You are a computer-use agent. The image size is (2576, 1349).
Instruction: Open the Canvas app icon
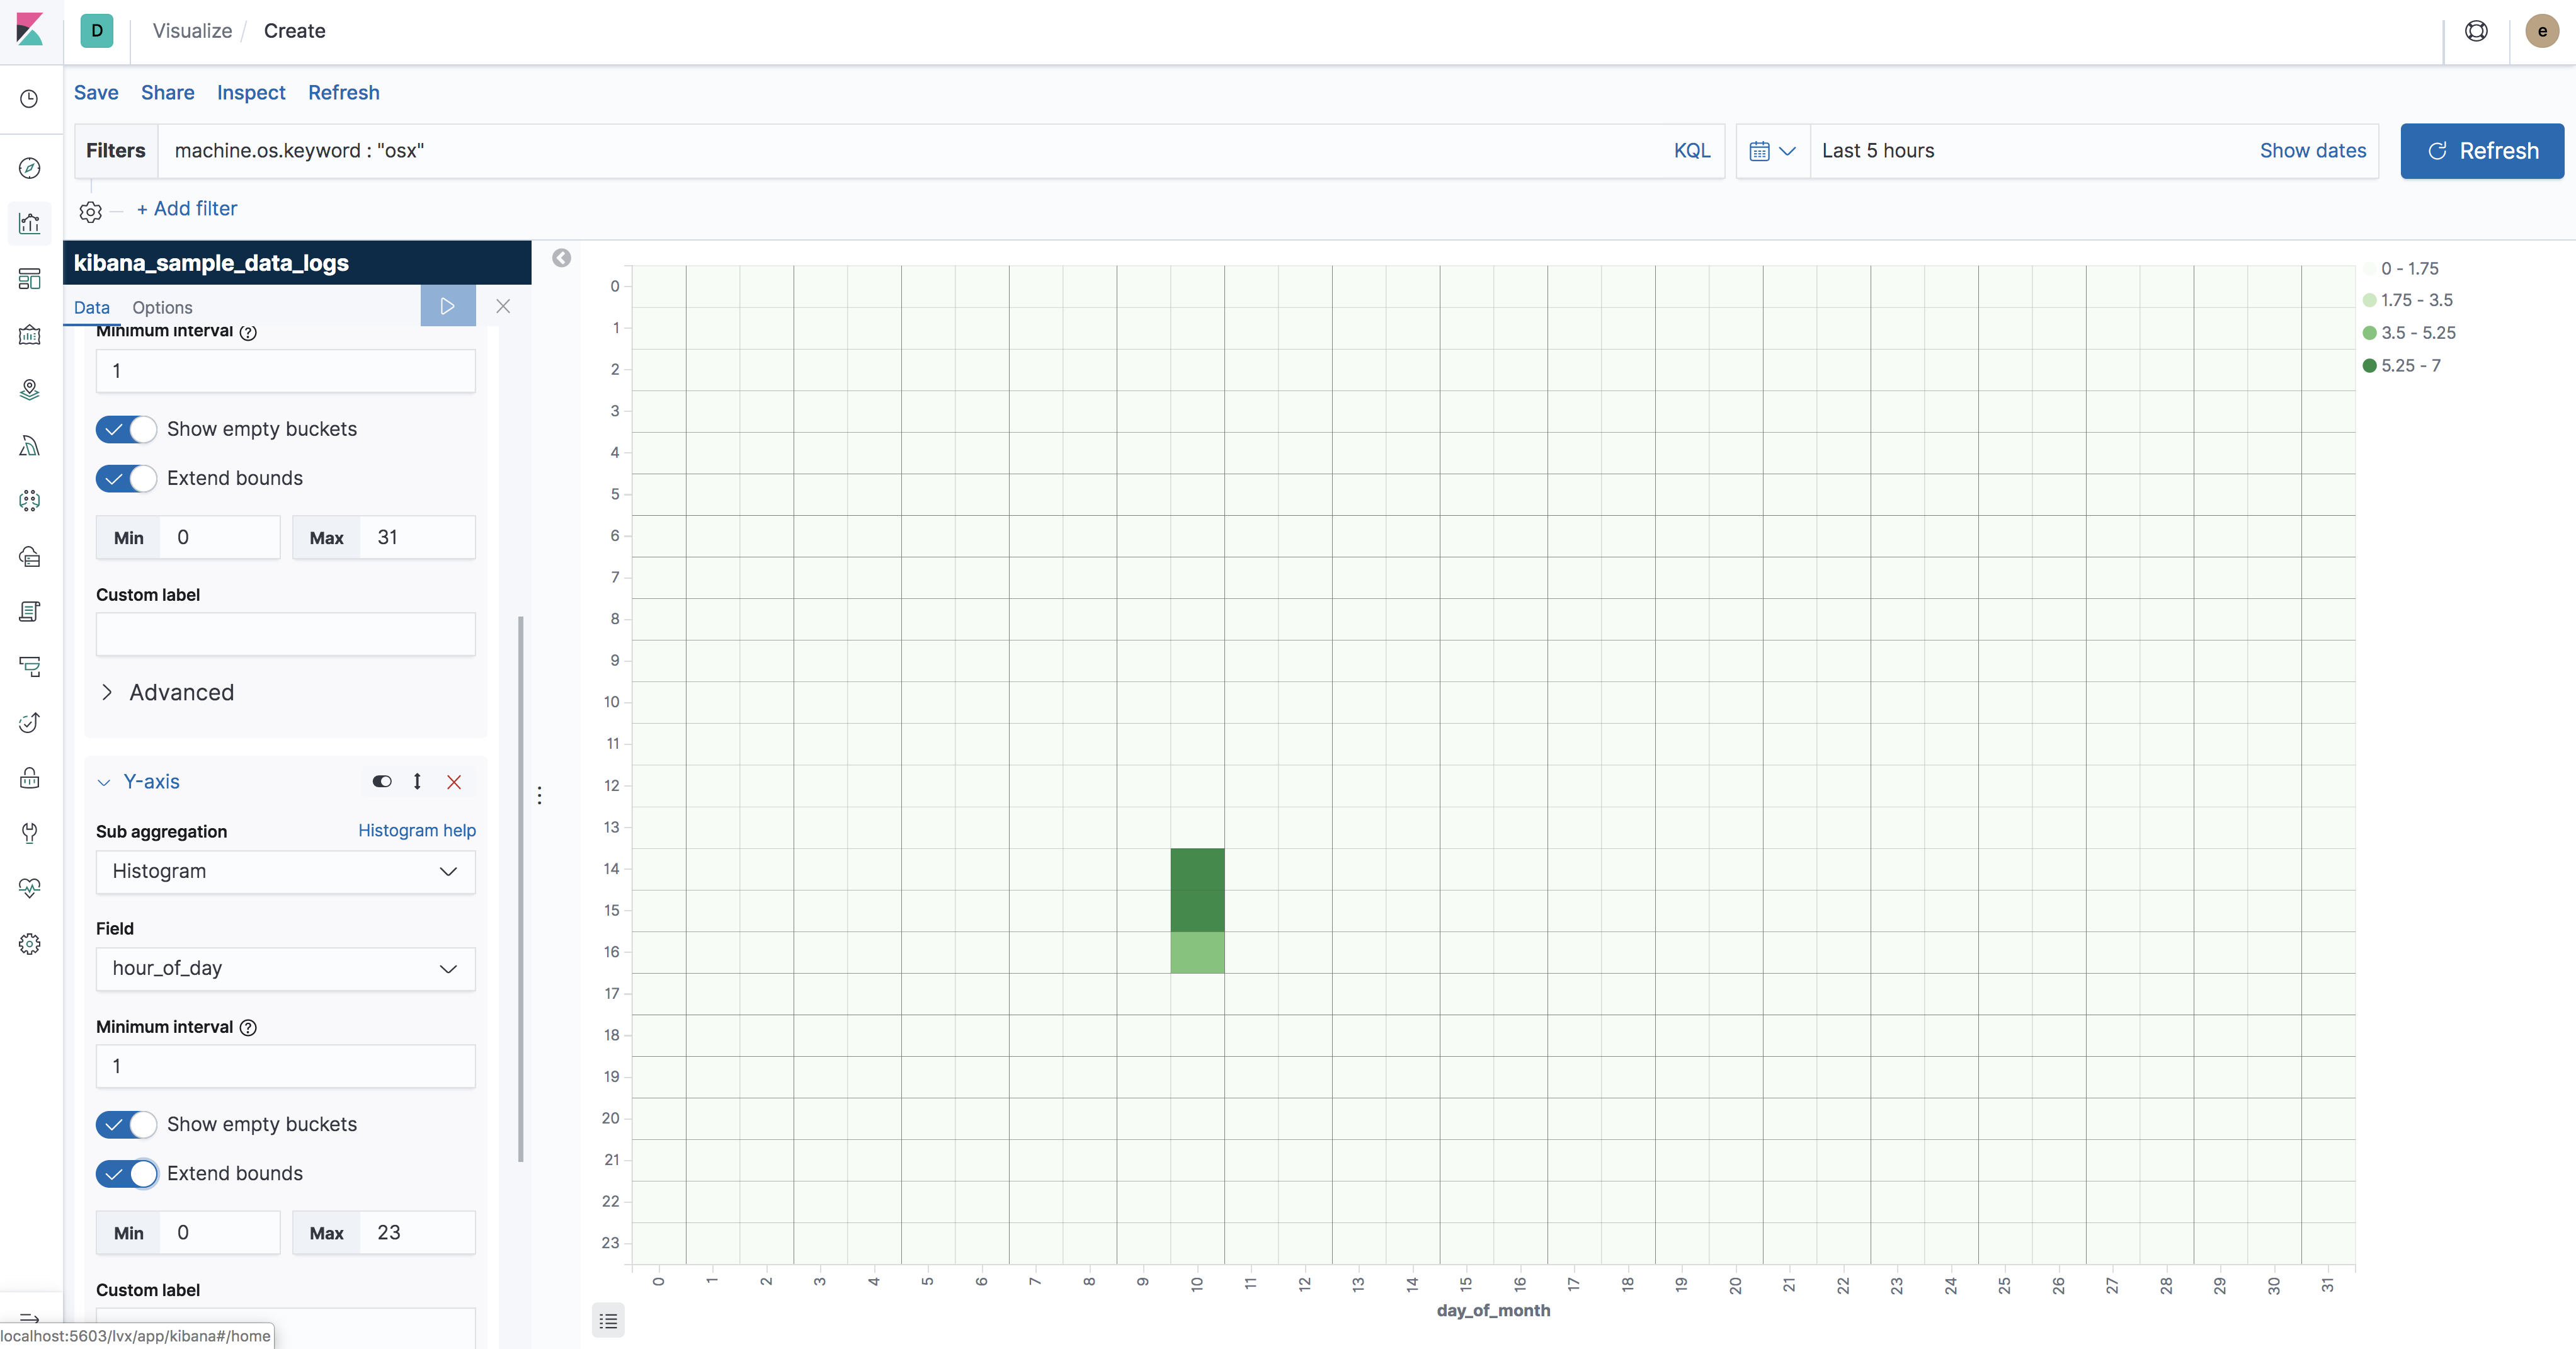click(29, 335)
